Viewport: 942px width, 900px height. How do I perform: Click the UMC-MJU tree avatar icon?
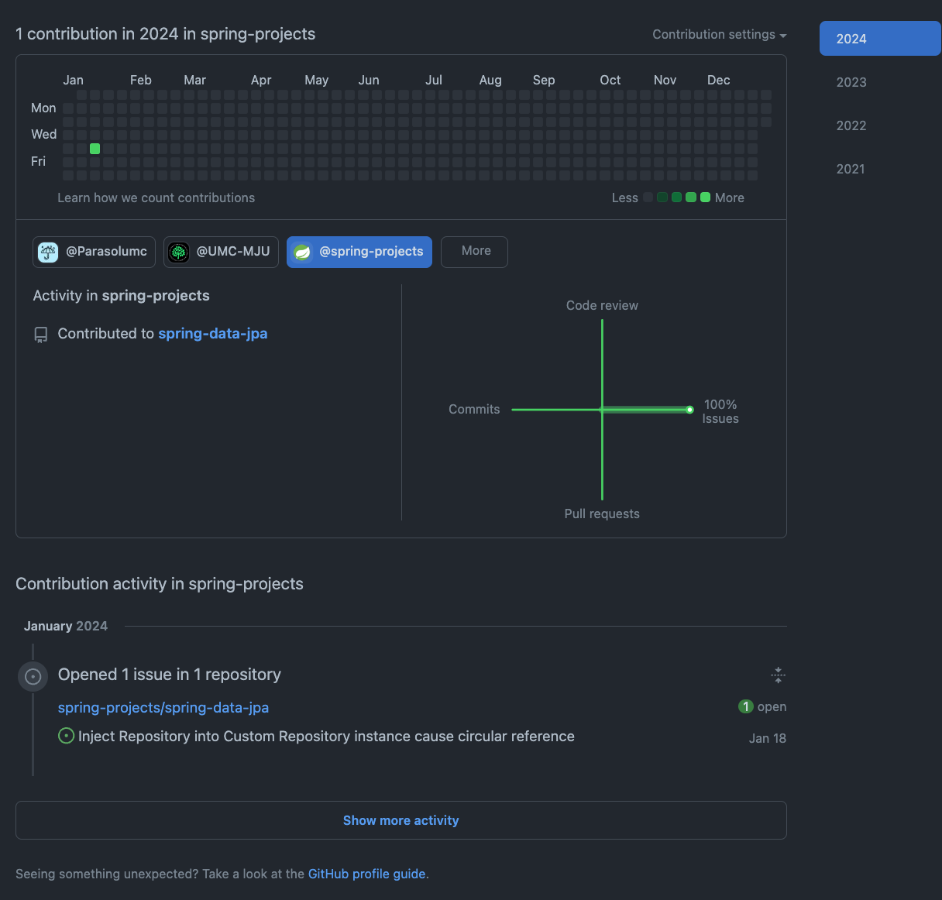pyautogui.click(x=178, y=252)
